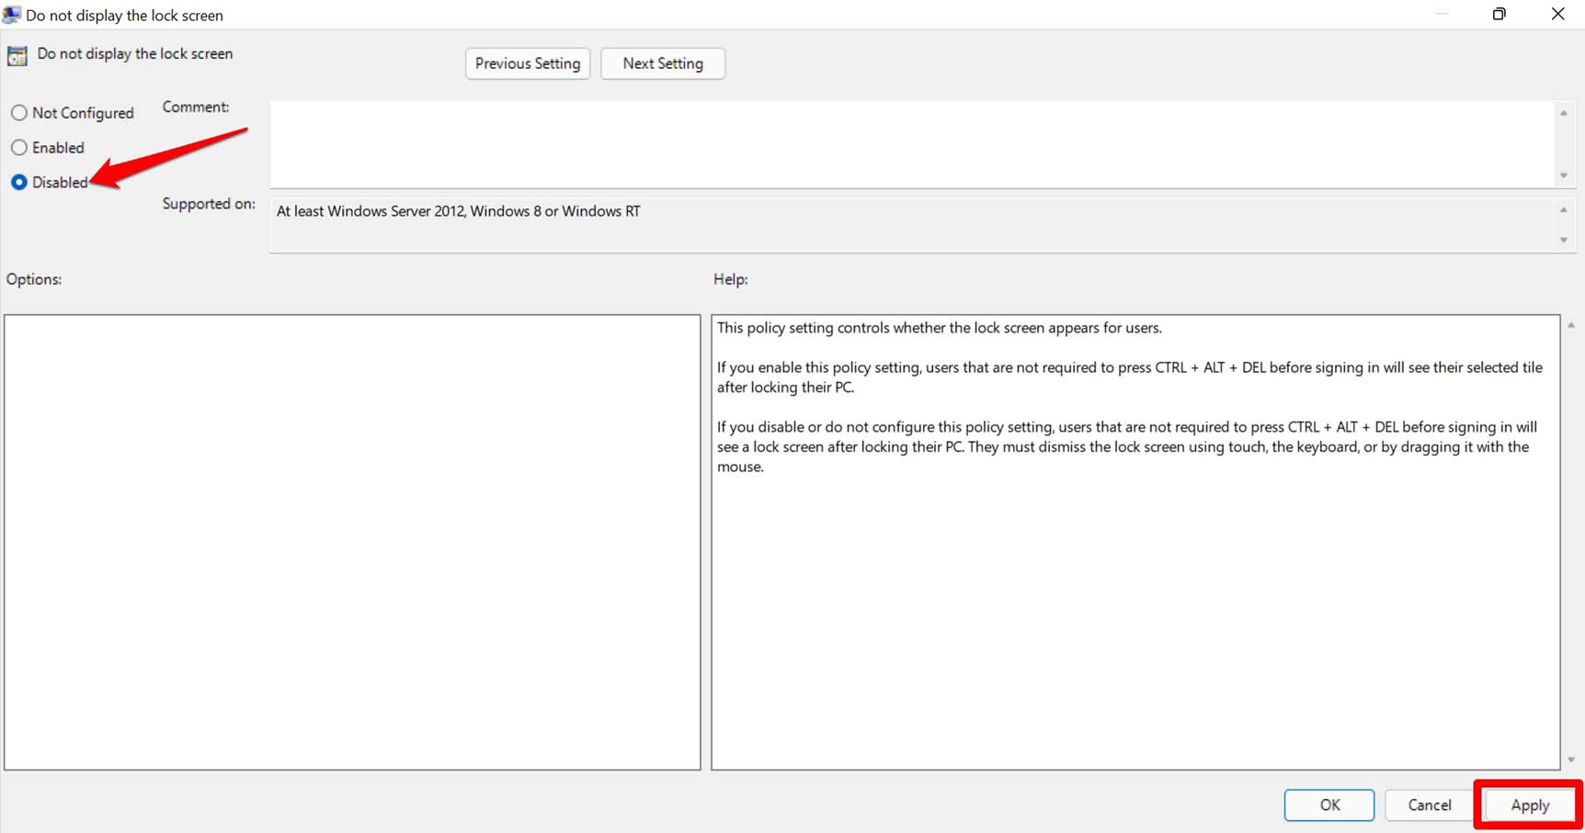This screenshot has height=833, width=1585.
Task: Apply the policy changes
Action: pyautogui.click(x=1530, y=805)
